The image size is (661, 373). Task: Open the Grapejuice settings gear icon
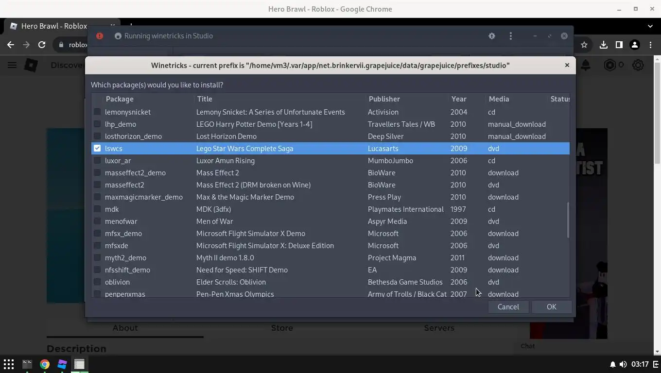[492, 36]
